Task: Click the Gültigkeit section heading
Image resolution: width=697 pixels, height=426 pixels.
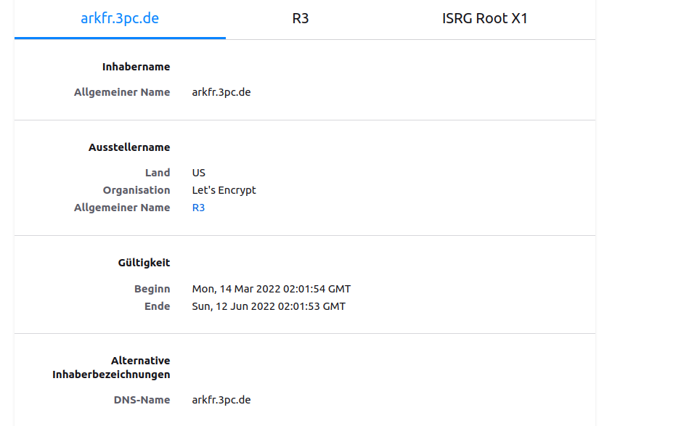Action: coord(144,263)
